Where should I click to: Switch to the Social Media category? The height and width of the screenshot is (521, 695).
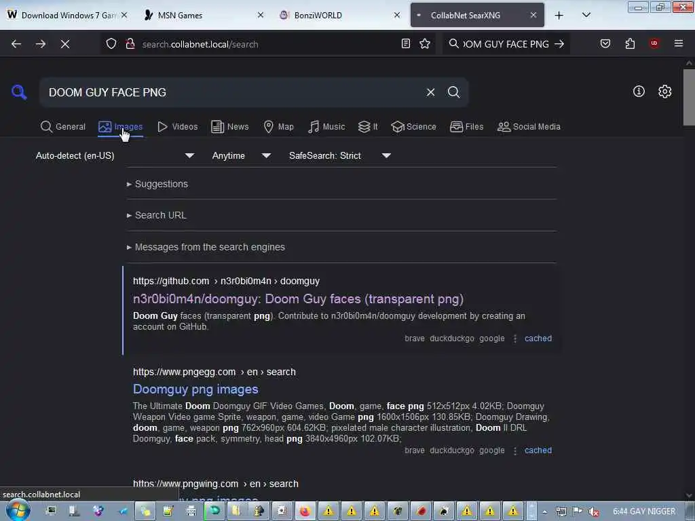tap(529, 127)
